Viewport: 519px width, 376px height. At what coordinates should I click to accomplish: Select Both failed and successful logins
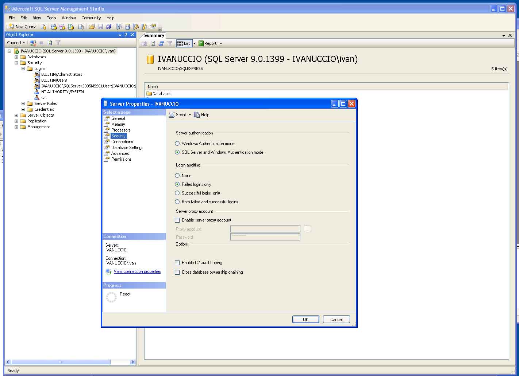[177, 202]
